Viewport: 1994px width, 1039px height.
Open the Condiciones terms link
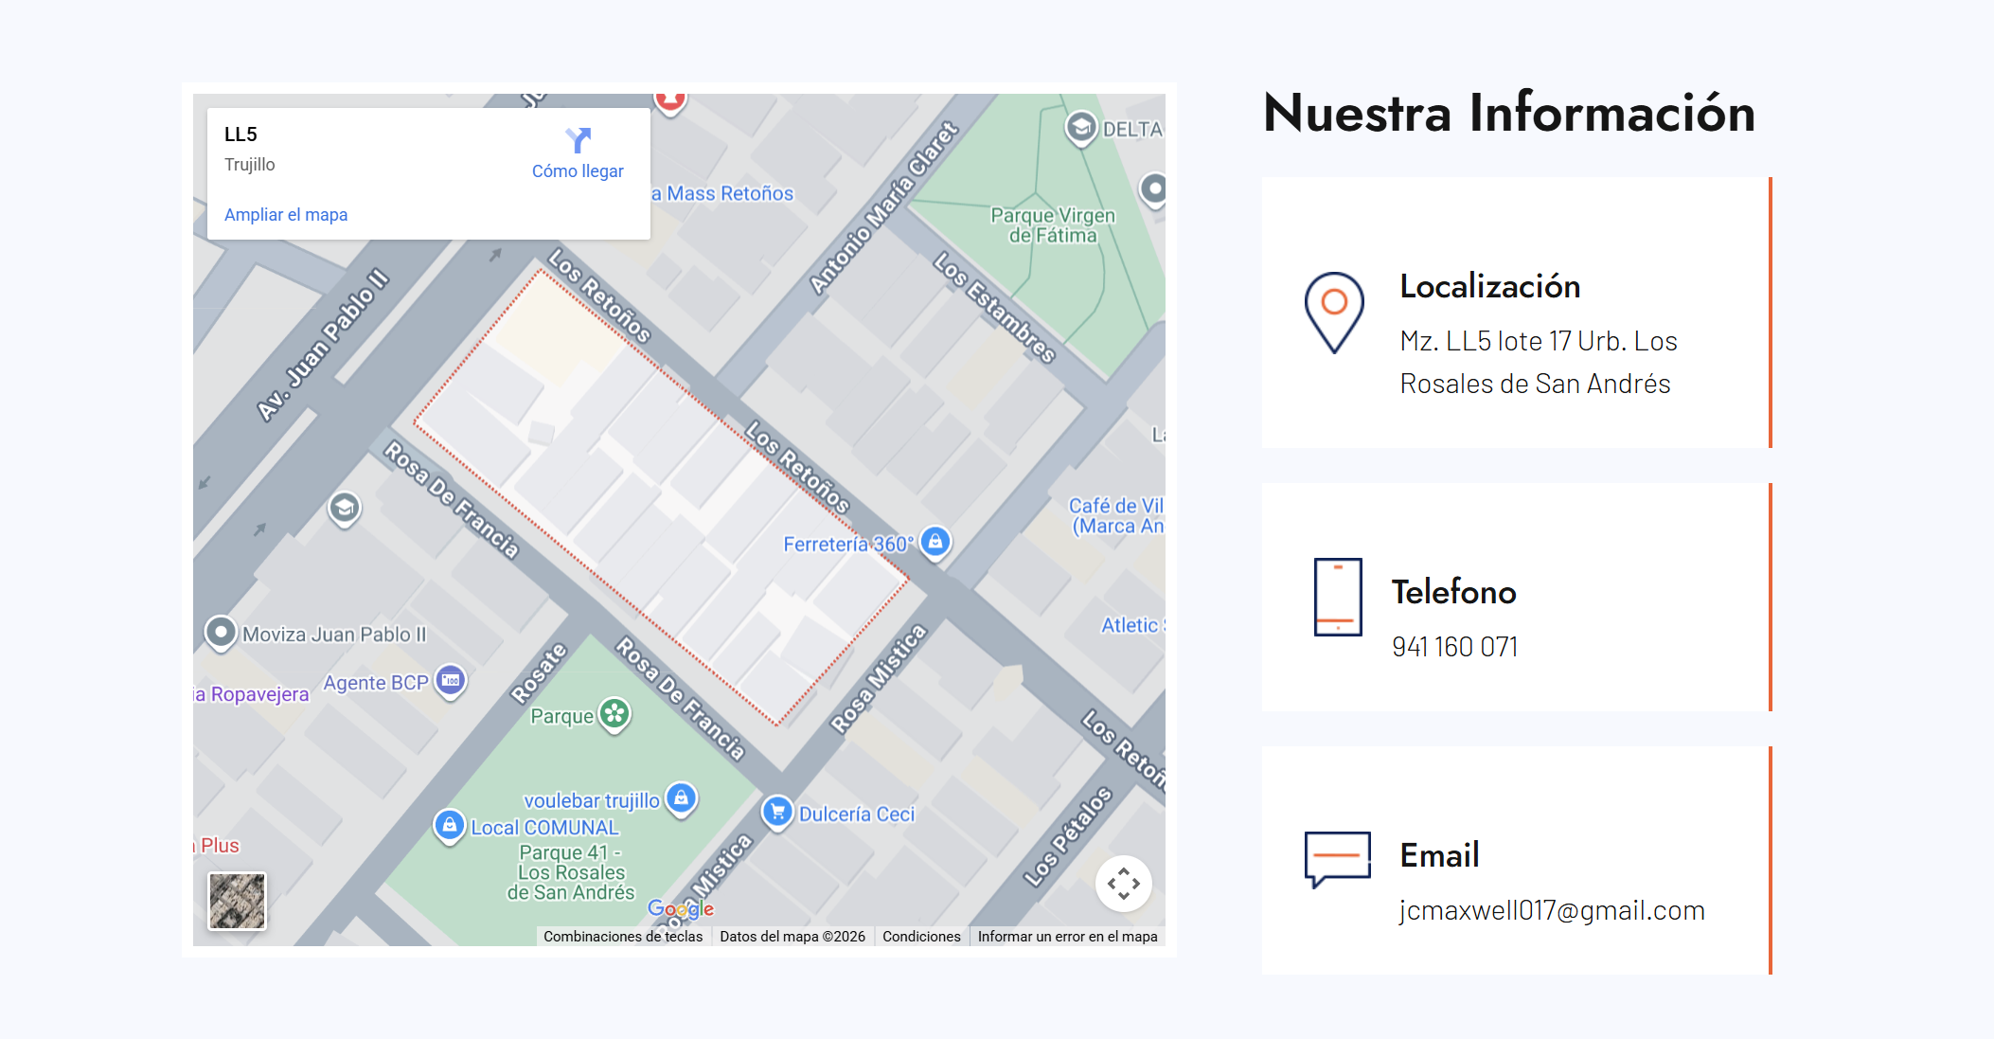pos(921,937)
